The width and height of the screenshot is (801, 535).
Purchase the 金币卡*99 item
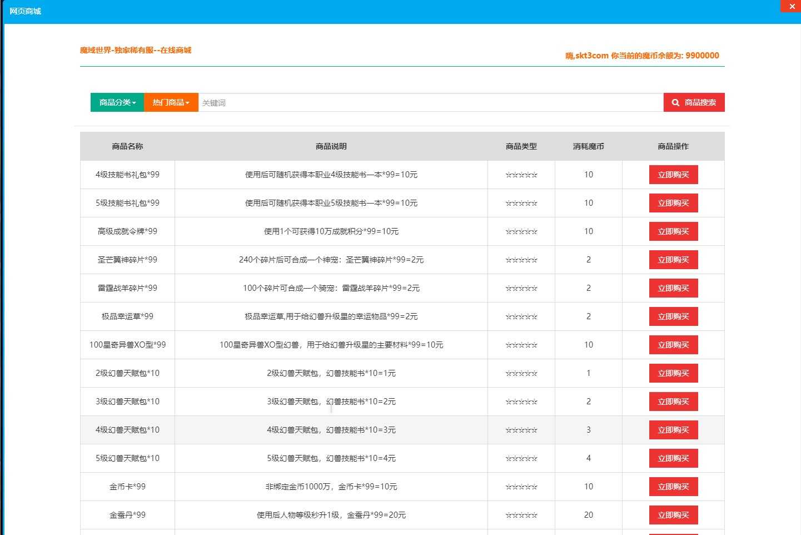pos(673,487)
